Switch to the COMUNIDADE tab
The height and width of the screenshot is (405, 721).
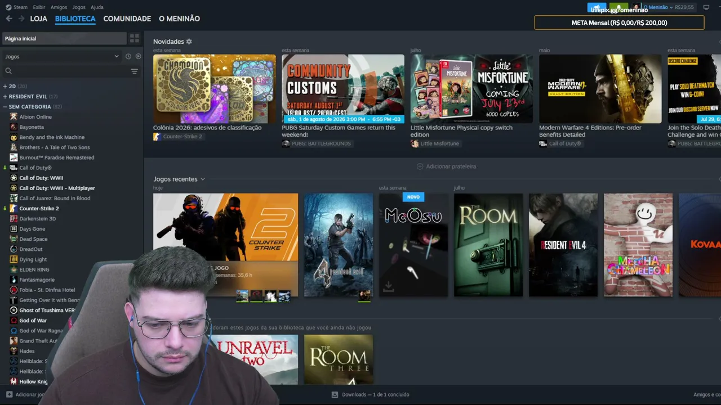[x=127, y=19]
